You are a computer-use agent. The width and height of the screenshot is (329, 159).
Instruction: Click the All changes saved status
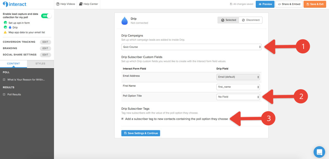(x=242, y=4)
